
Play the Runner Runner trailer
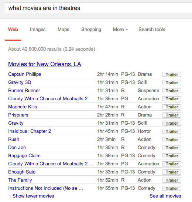pos(172,91)
